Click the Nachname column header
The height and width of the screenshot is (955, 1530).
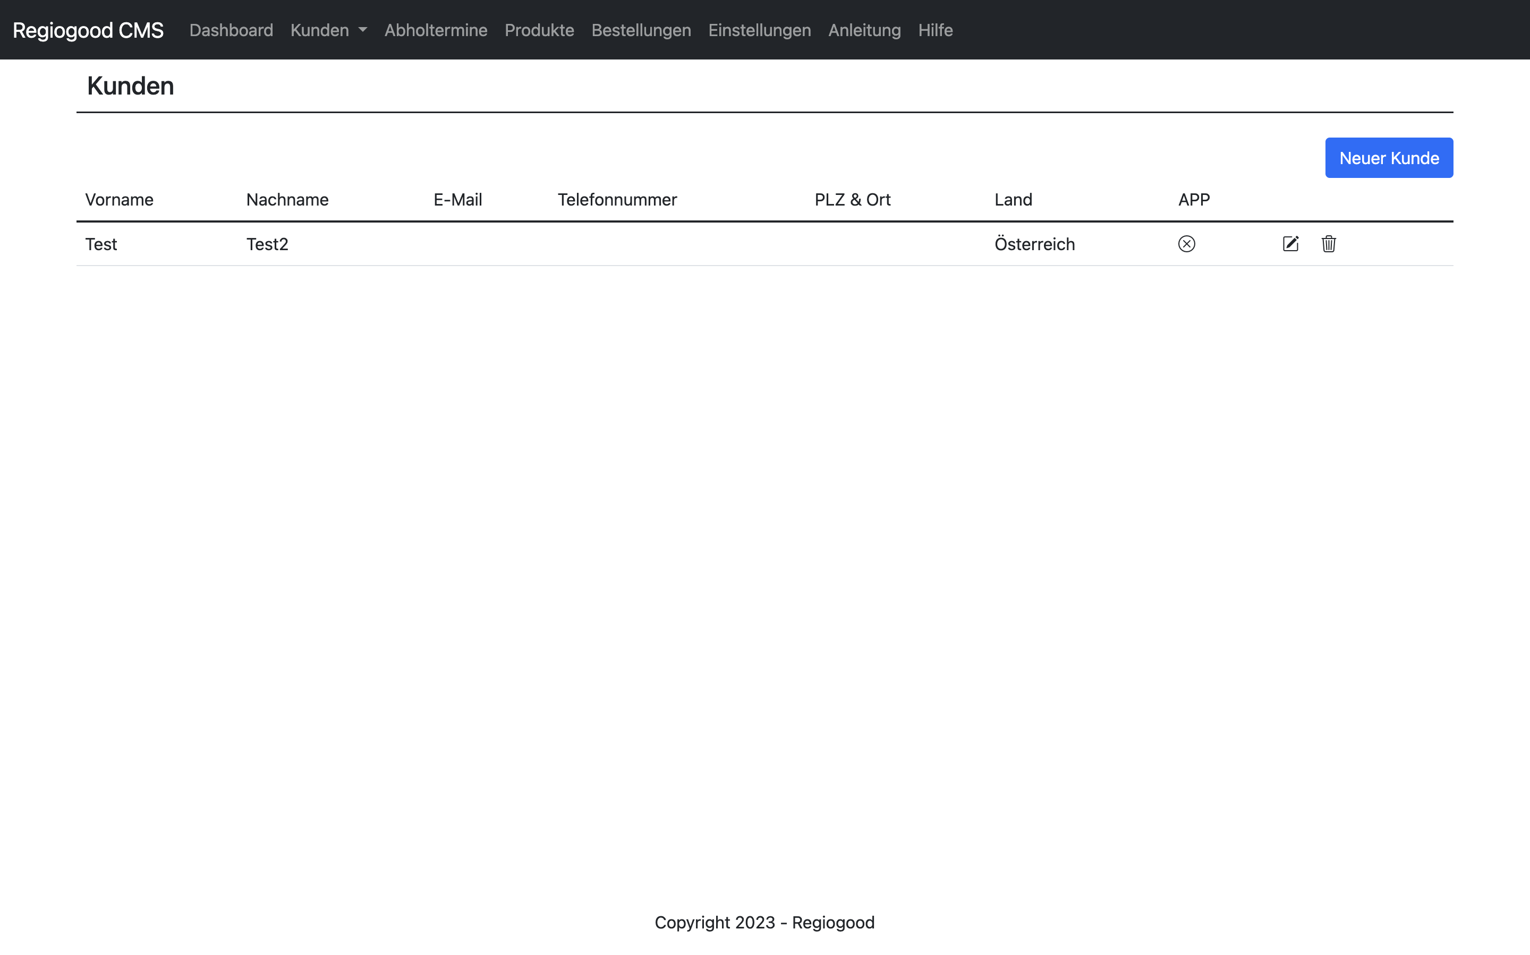287,200
